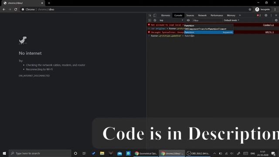Screen dimensions: 279x157
Task: Open the Chrome three-dot menu
Action: pyautogui.click(x=275, y=10)
